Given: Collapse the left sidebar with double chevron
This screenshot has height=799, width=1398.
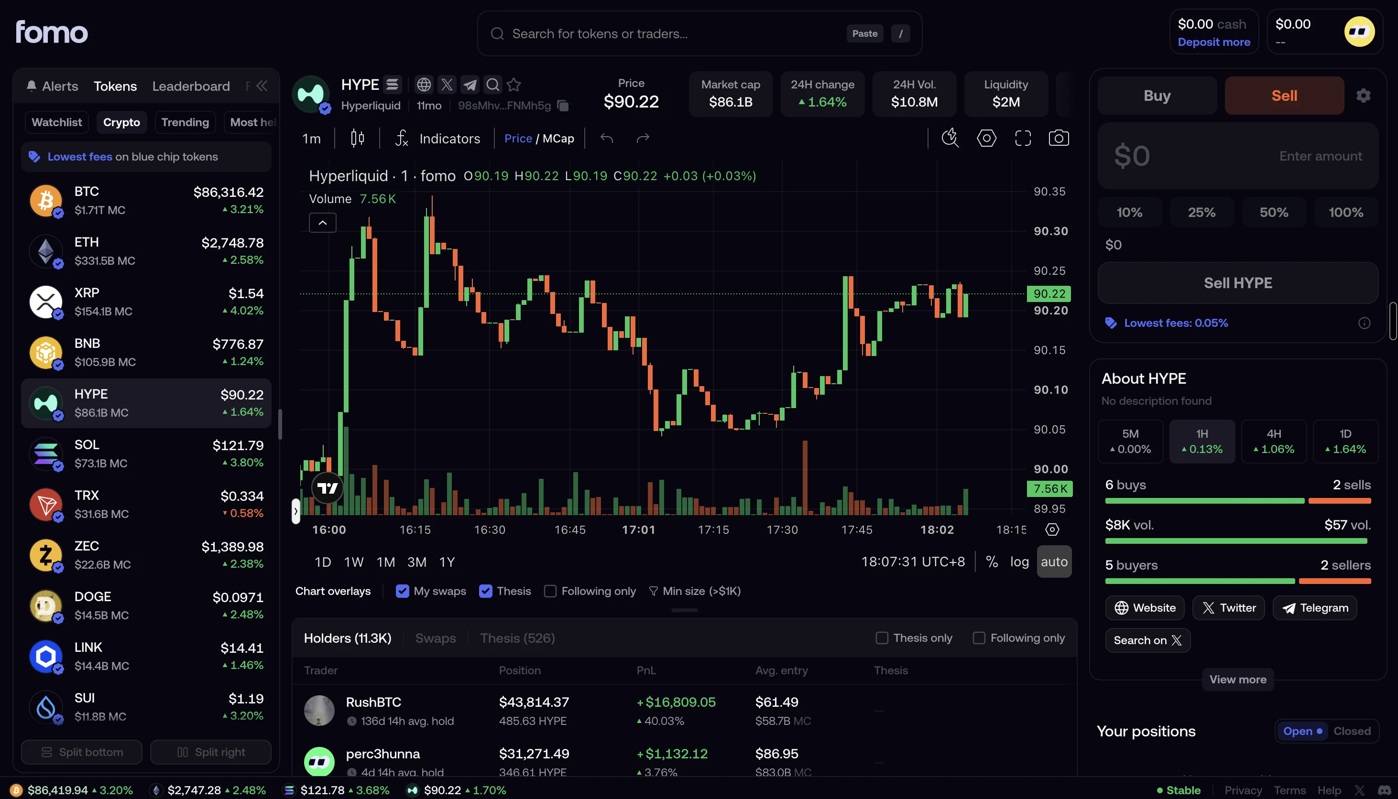Looking at the screenshot, I should (x=262, y=86).
